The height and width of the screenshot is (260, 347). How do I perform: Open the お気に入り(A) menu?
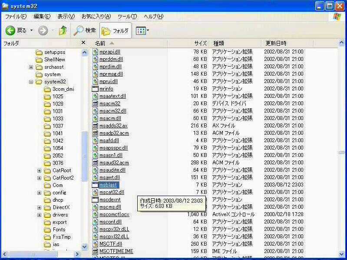(96, 17)
